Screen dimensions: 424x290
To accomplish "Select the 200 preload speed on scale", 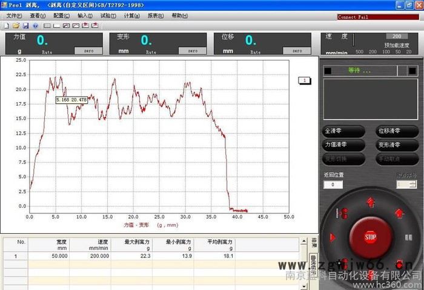I will pos(373,52).
